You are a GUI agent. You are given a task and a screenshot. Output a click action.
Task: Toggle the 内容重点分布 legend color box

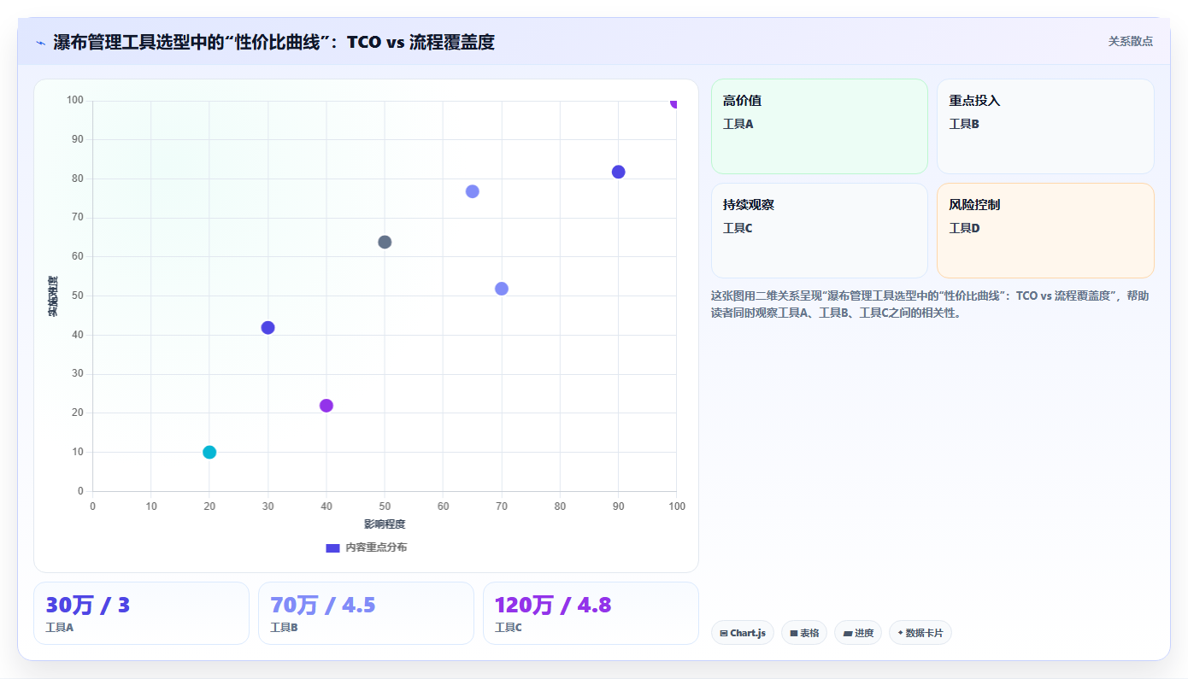[332, 547]
